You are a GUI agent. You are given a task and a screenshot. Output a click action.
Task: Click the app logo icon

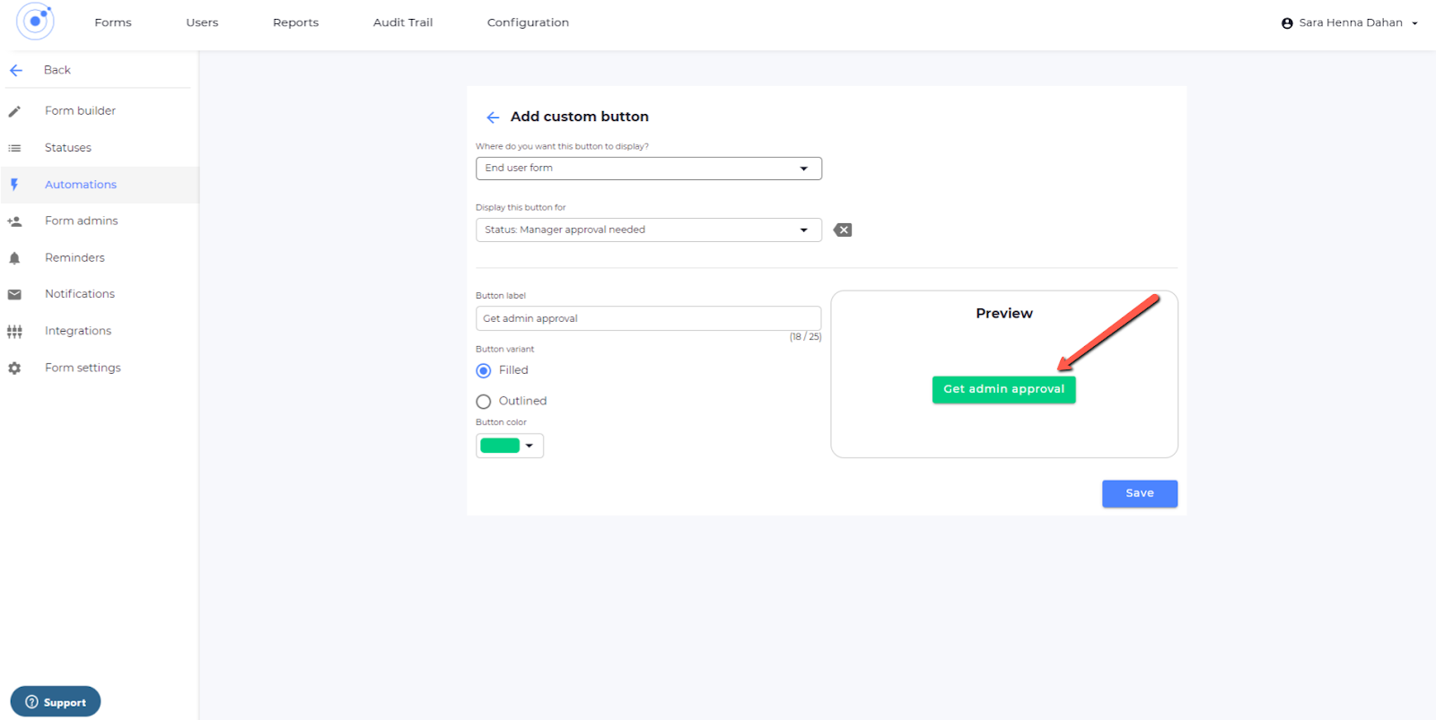[35, 22]
